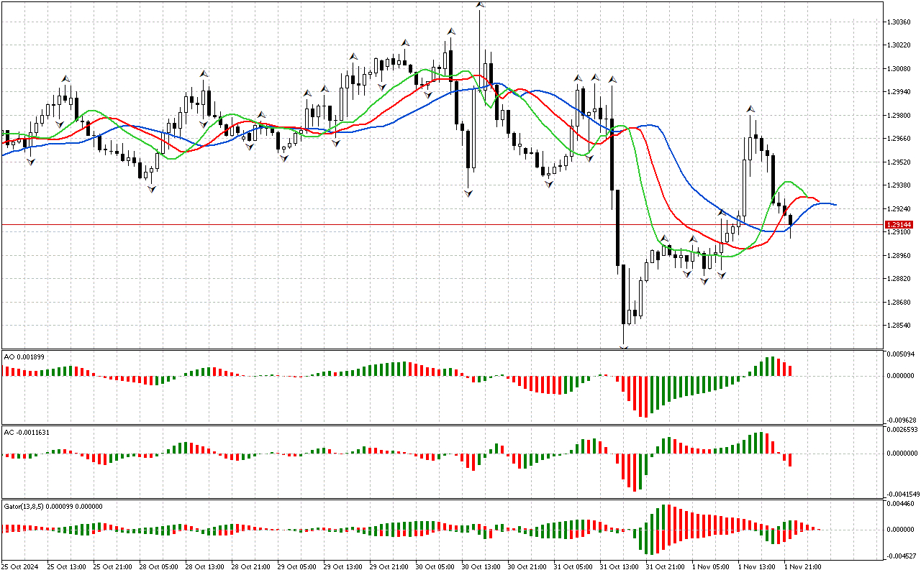Select the 1.28820 price scale label
The image size is (921, 575).
899,279
